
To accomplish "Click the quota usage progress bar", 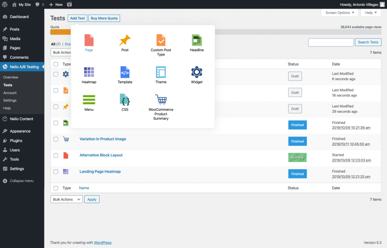I will 216,32.
